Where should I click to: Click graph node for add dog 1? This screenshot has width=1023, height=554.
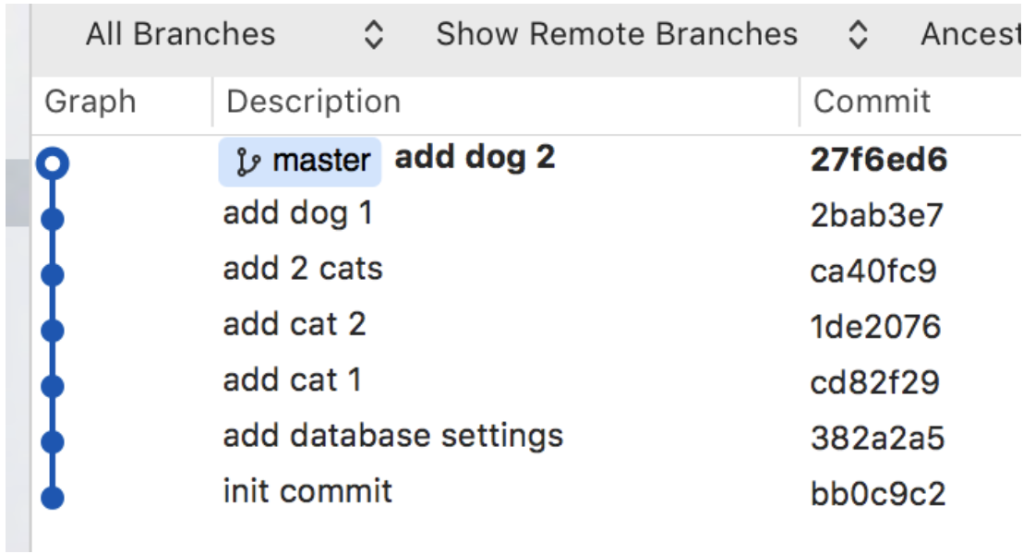[x=53, y=219]
